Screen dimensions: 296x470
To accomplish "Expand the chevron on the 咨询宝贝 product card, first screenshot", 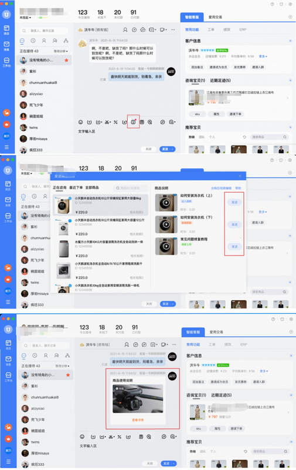I will (x=288, y=98).
